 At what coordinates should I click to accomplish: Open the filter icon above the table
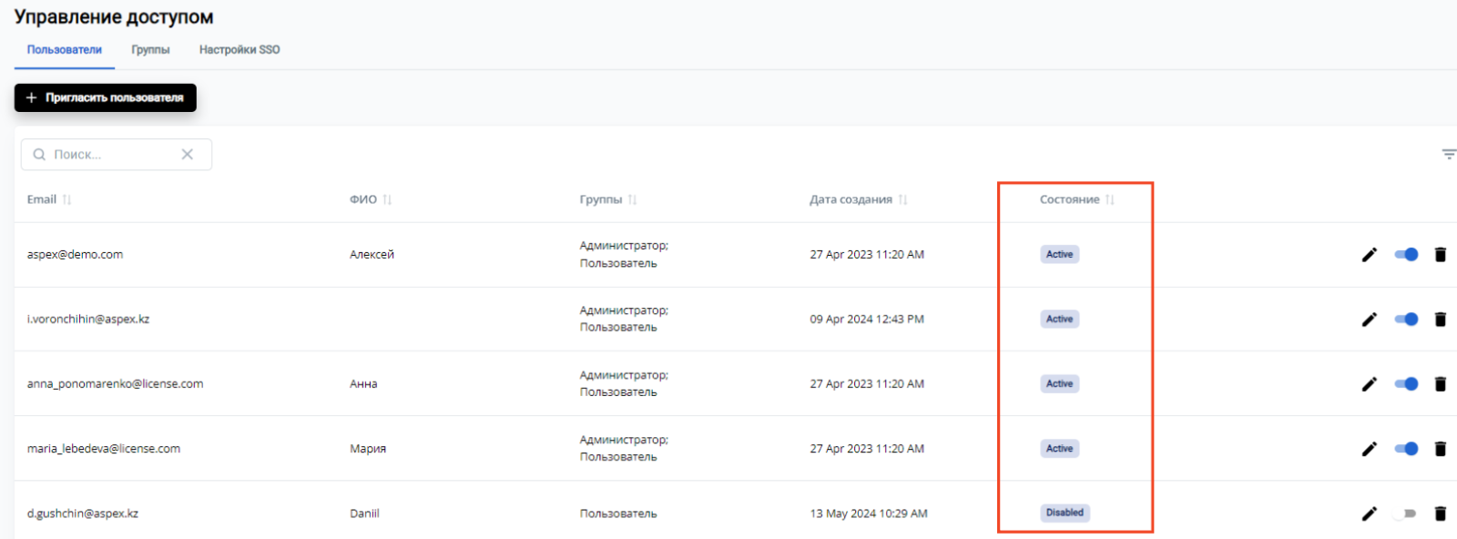pos(1449,155)
